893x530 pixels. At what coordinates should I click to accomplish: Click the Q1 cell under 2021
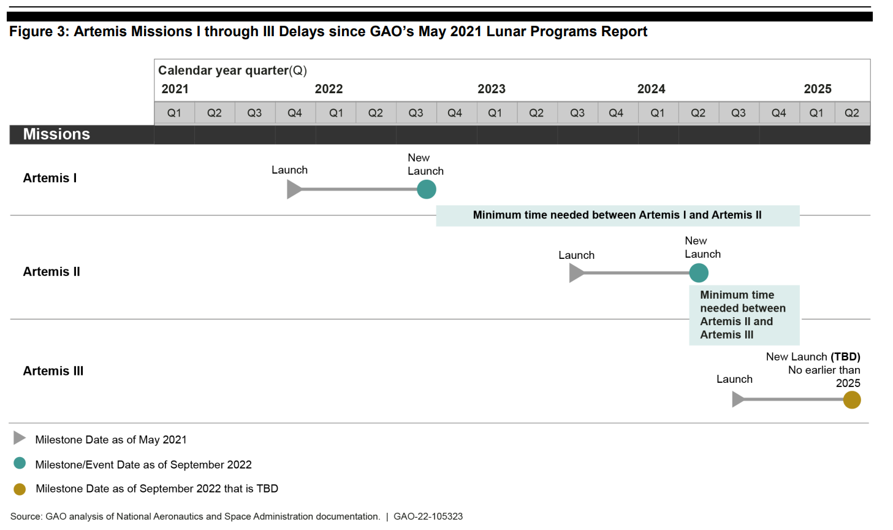[x=175, y=113]
